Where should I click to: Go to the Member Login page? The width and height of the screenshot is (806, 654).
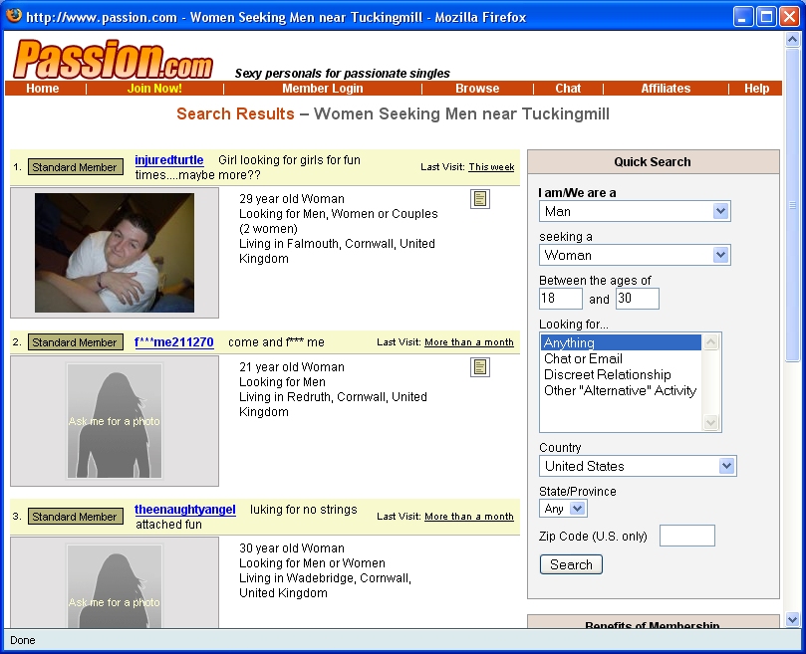click(322, 89)
